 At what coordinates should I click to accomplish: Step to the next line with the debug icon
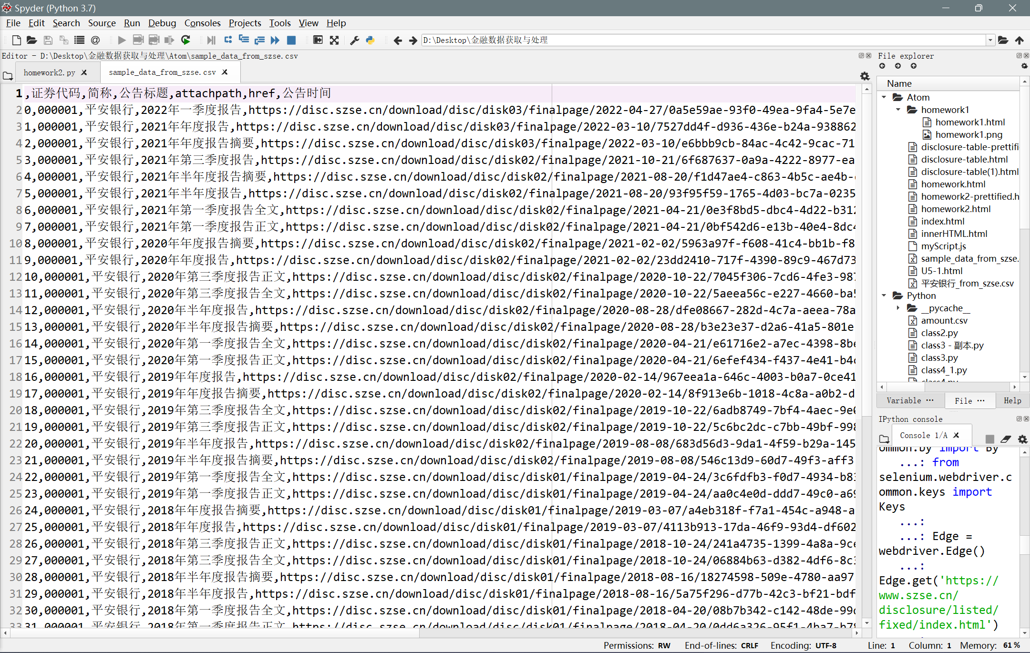pyautogui.click(x=228, y=41)
